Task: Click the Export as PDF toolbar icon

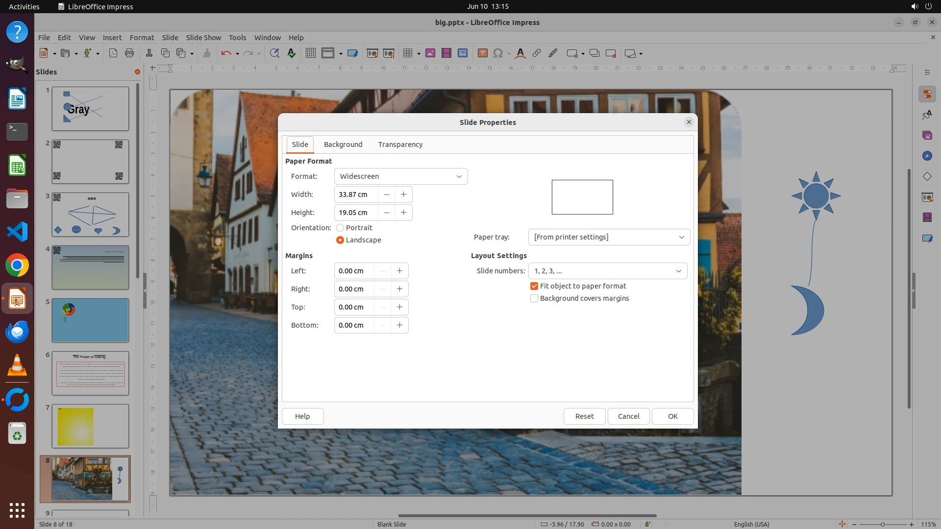Action: point(113,53)
